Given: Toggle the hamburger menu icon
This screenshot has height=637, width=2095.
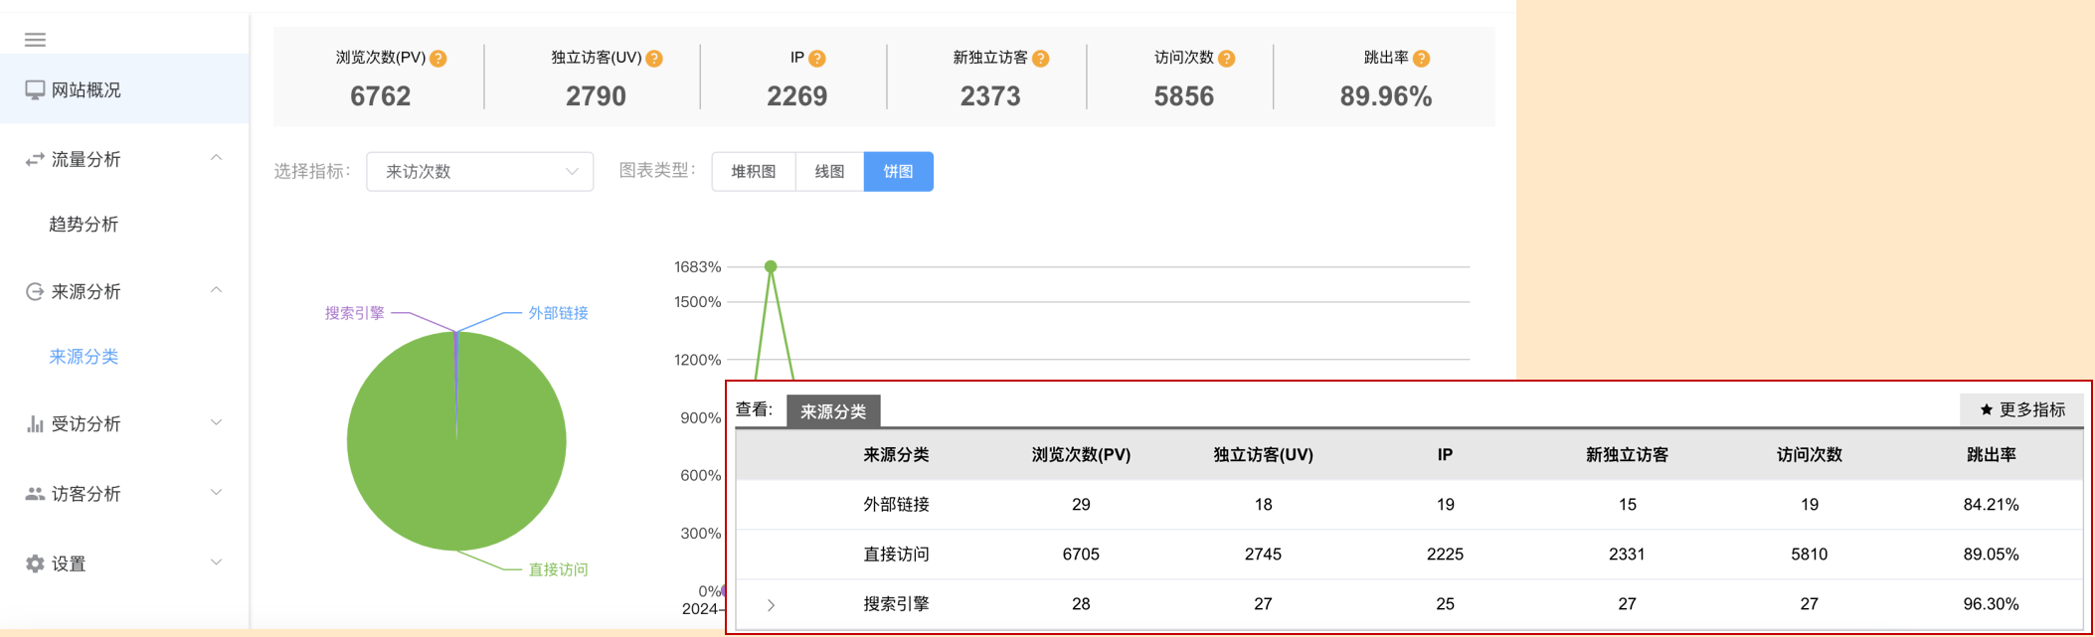Looking at the screenshot, I should [x=35, y=40].
